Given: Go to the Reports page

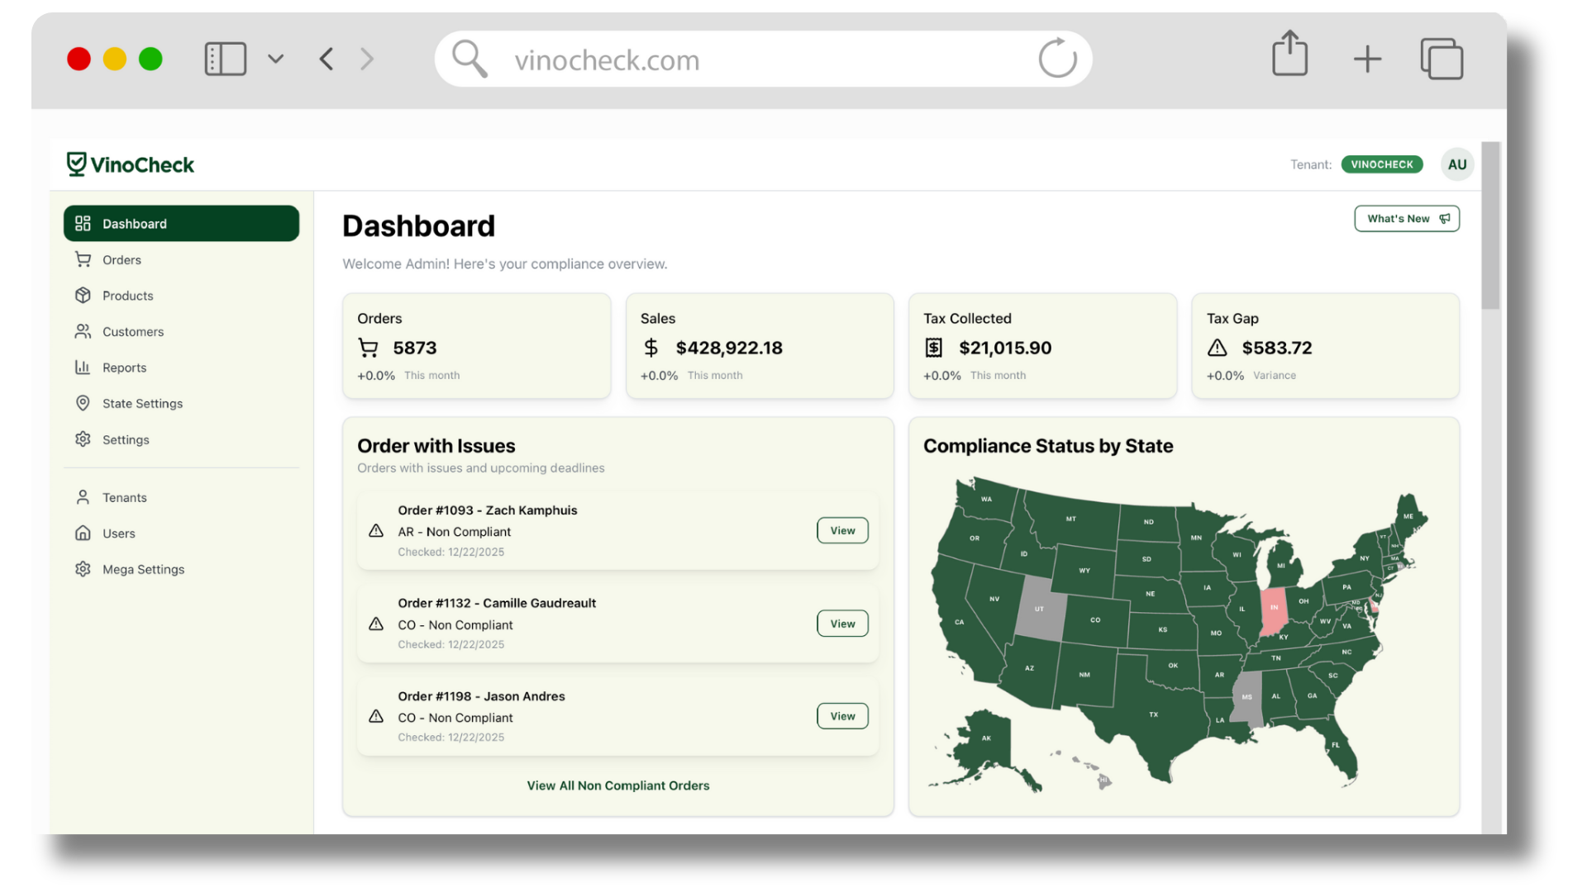Looking at the screenshot, I should click(x=124, y=368).
